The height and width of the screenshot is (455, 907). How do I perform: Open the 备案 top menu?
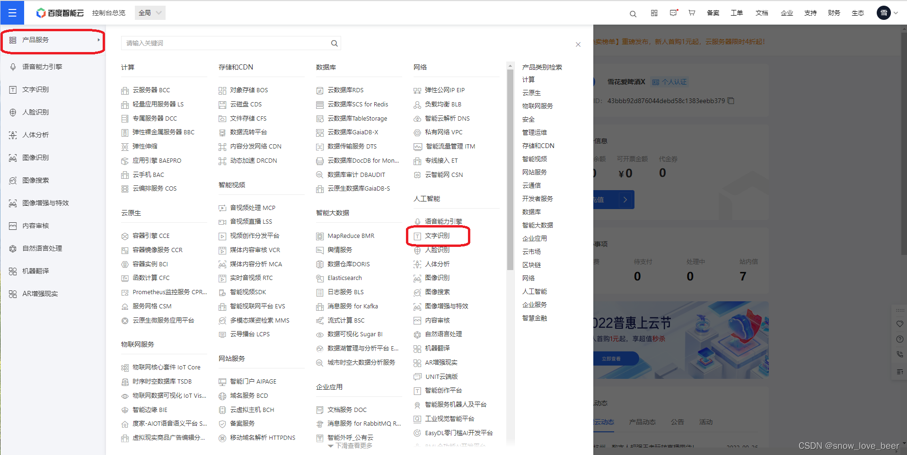pyautogui.click(x=713, y=13)
